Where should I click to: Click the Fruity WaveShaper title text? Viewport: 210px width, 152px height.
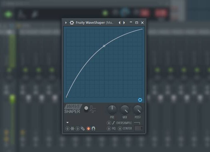pyautogui.click(x=90, y=23)
